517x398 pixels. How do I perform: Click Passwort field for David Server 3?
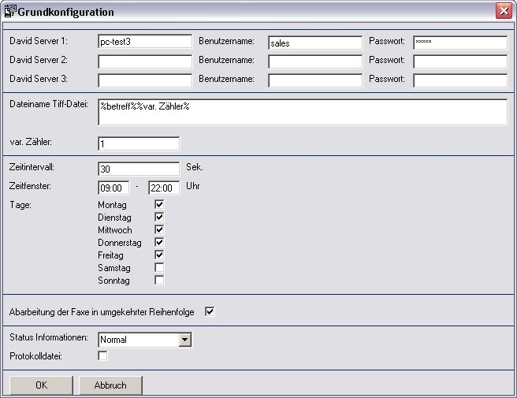click(x=460, y=80)
